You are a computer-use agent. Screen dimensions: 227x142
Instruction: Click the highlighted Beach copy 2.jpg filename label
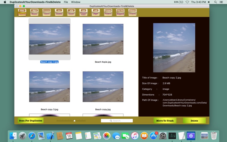click(x=49, y=62)
